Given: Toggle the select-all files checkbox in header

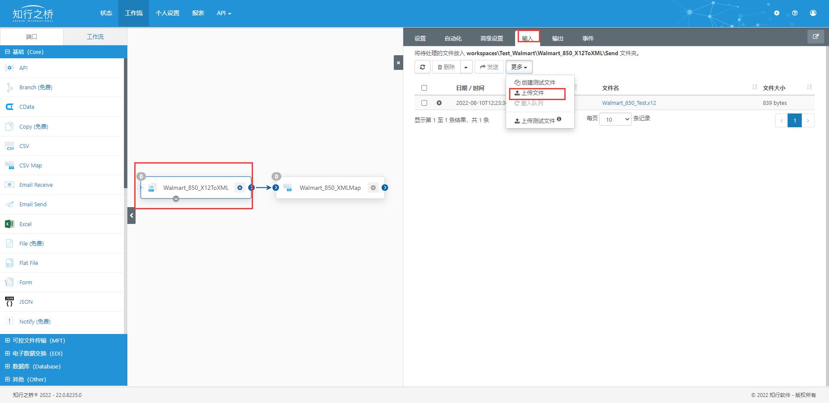Looking at the screenshot, I should tap(424, 88).
